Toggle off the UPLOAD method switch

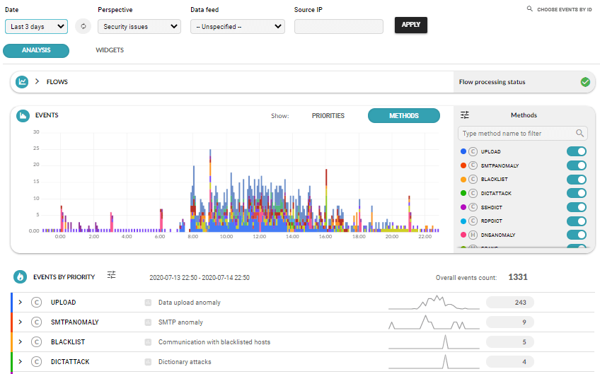[576, 151]
